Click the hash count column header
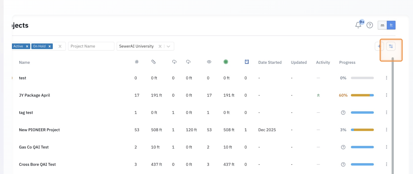 pyautogui.click(x=137, y=62)
